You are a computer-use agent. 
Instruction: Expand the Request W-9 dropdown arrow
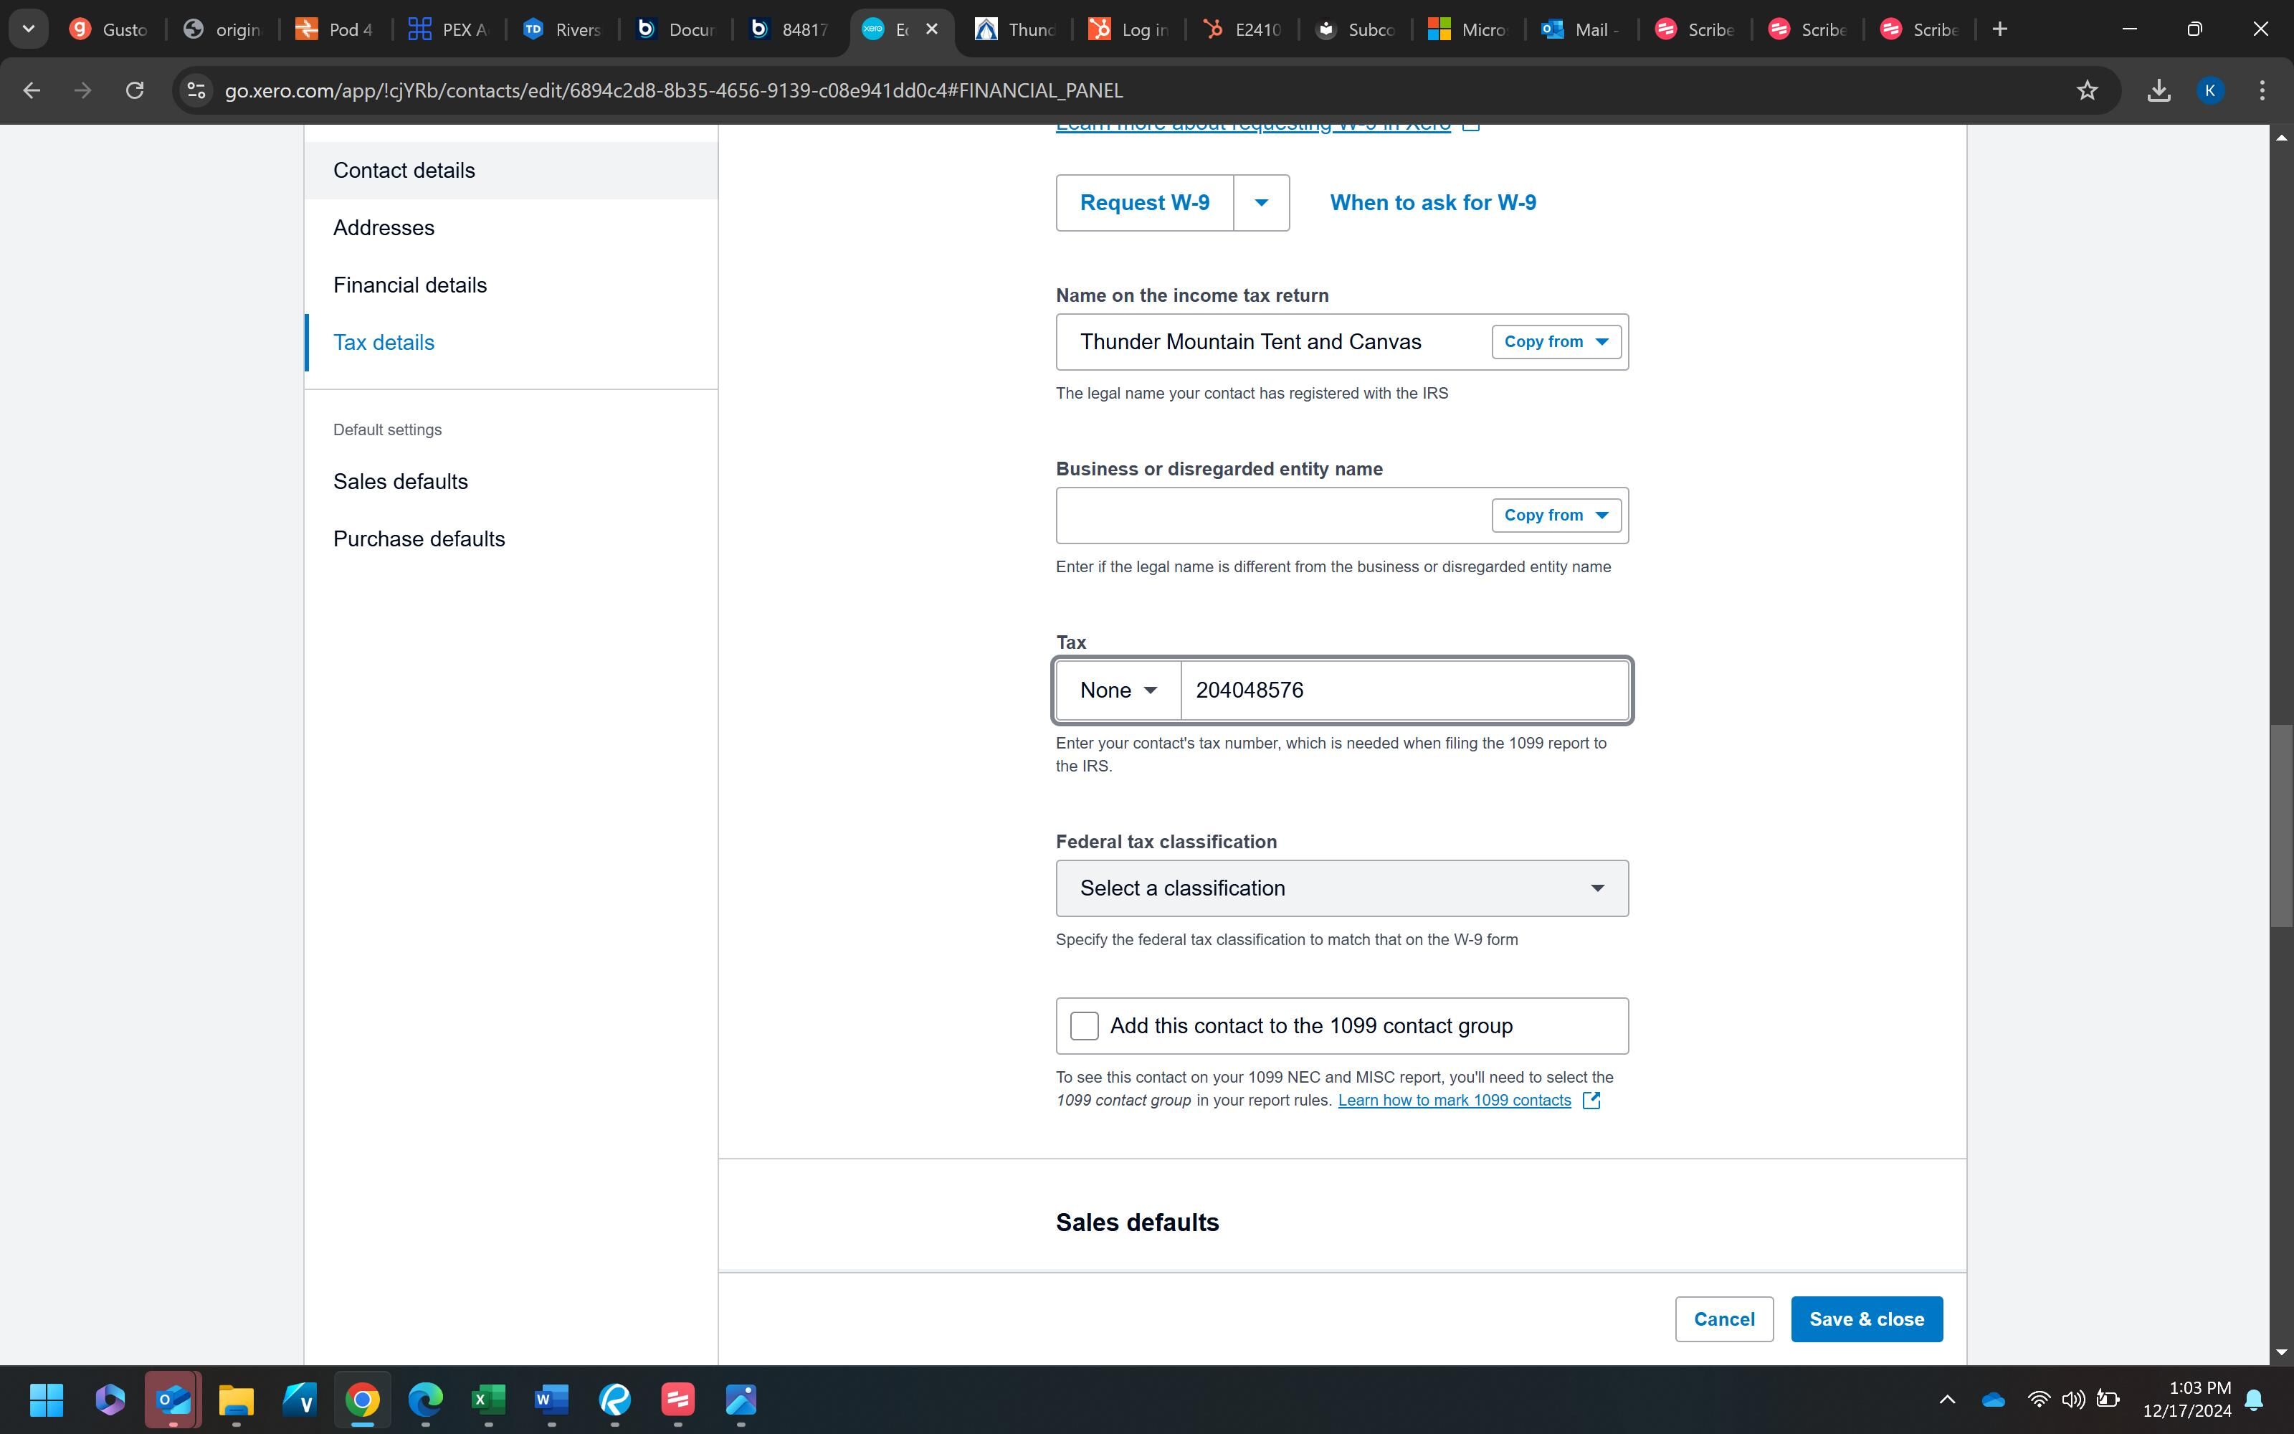[1261, 202]
